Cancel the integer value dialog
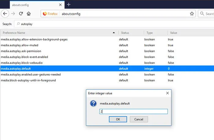The width and height of the screenshot is (214, 140). click(139, 120)
